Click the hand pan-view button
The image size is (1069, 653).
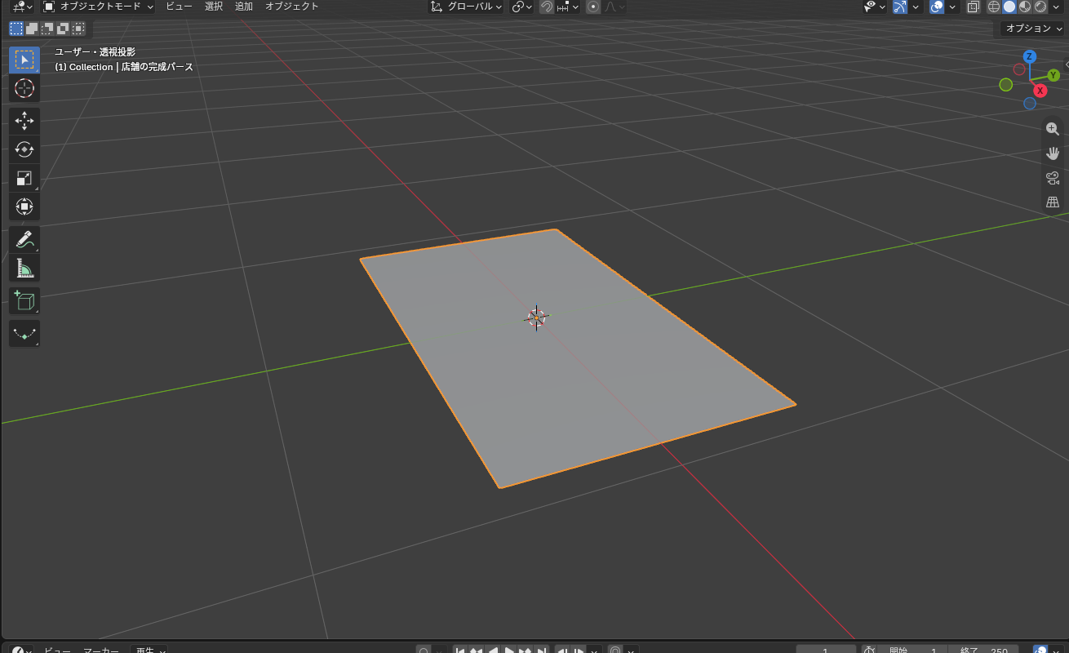pos(1053,153)
